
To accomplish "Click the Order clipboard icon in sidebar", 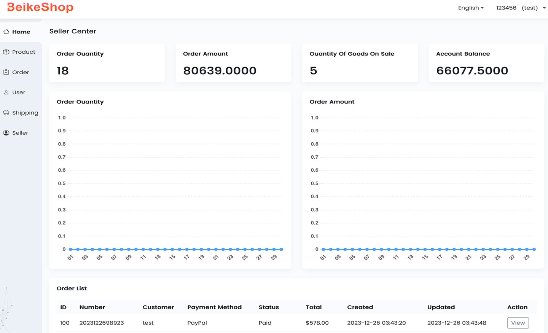I will pyautogui.click(x=6, y=72).
